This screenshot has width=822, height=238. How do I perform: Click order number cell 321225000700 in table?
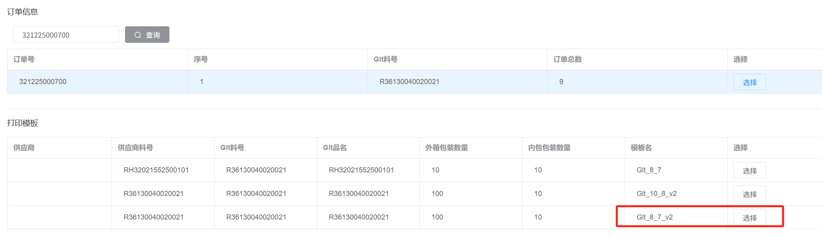tap(43, 82)
